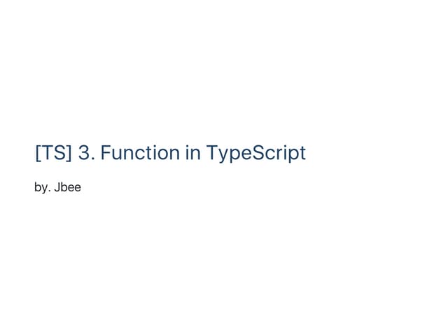The width and height of the screenshot is (448, 336).
Task: Click the opening square bracket in the title
Action: click(x=36, y=154)
